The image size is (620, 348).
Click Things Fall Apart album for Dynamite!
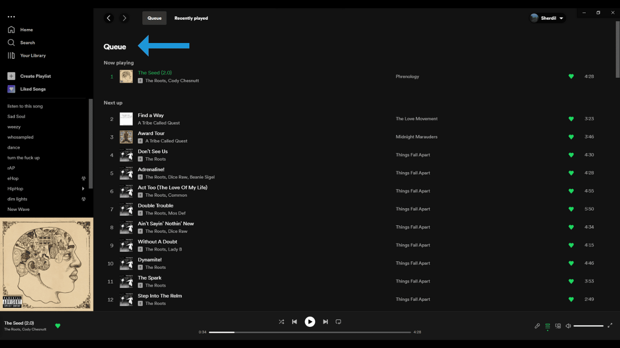point(413,263)
